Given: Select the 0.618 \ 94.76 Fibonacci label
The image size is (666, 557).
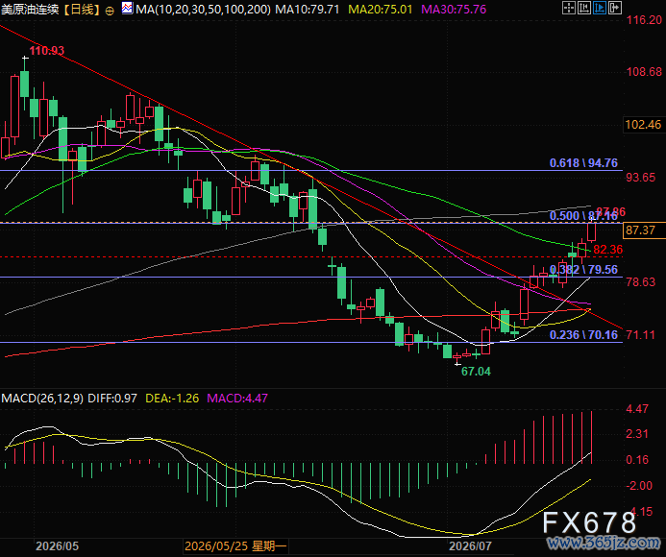Looking at the screenshot, I should coord(583,162).
